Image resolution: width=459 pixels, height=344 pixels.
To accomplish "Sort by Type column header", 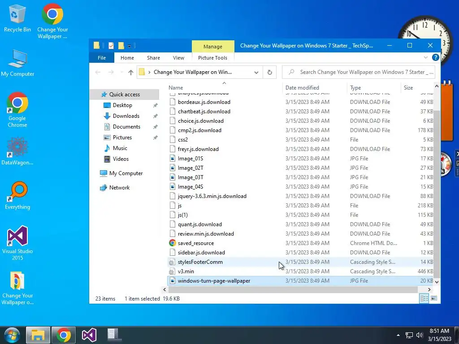I will coord(374,87).
